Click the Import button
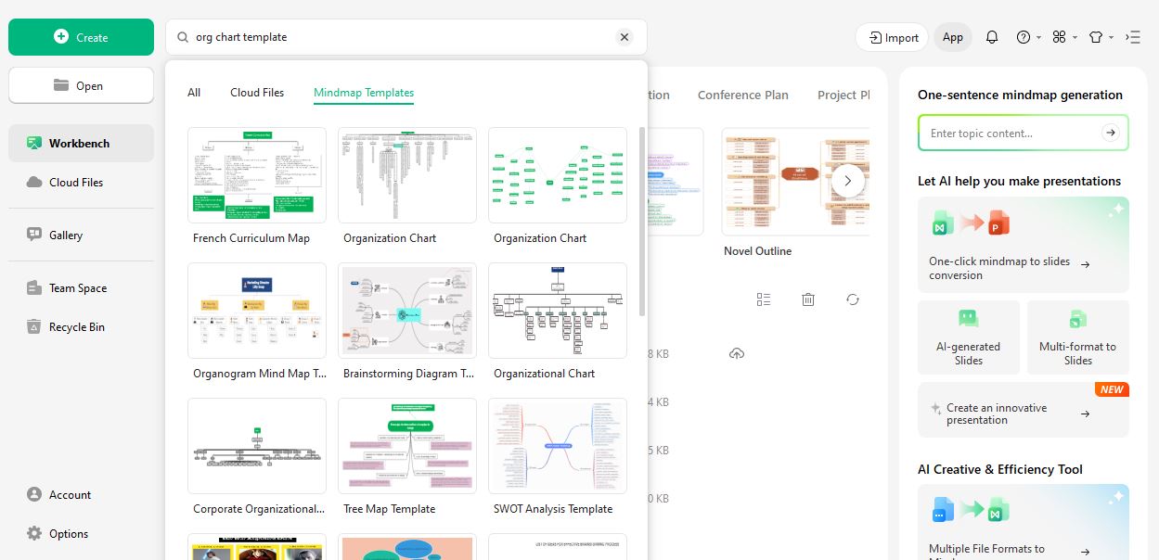1159x560 pixels. point(893,37)
